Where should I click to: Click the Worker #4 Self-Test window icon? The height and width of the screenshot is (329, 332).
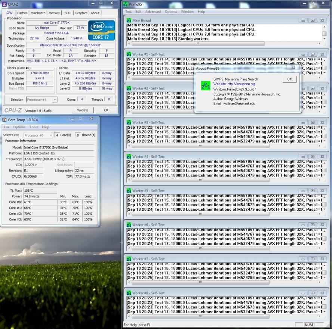129,157
